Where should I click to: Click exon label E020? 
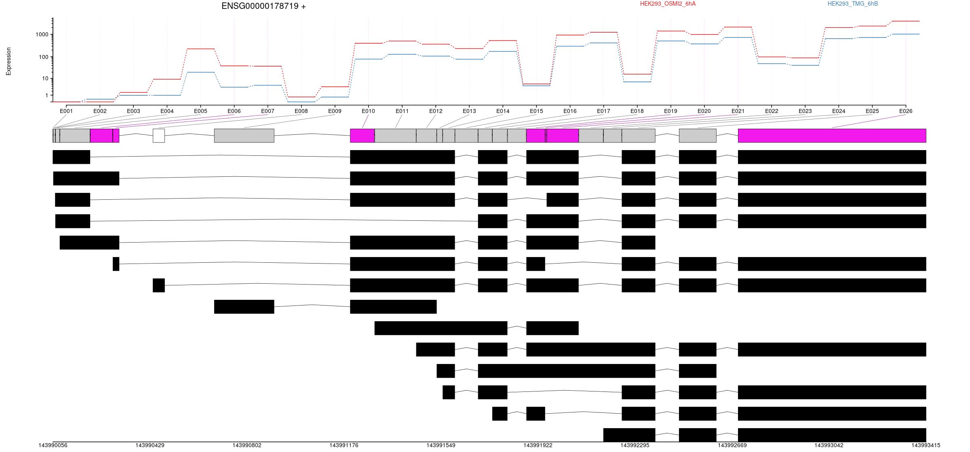(x=704, y=111)
